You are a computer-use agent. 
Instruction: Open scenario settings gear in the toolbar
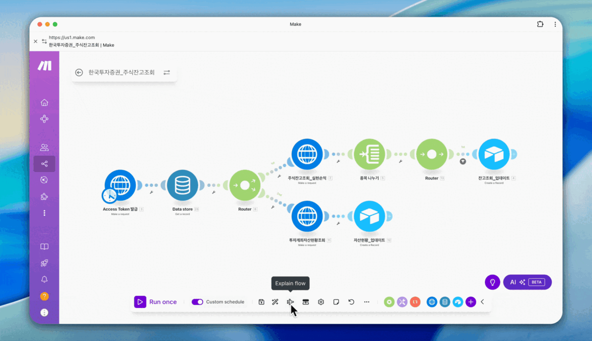pyautogui.click(x=321, y=302)
